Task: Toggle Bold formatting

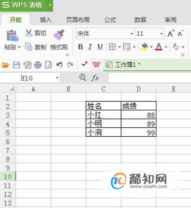Action: pyautogui.click(x=80, y=47)
